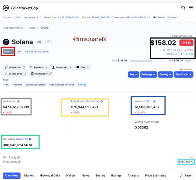The height and width of the screenshot is (180, 196).
Task: Open the Gaming dropdown button
Action: coord(165,75)
